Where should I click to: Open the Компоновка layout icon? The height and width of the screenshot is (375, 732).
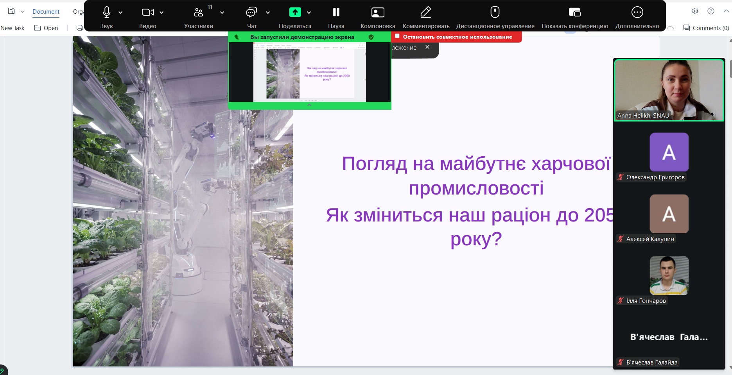[377, 12]
